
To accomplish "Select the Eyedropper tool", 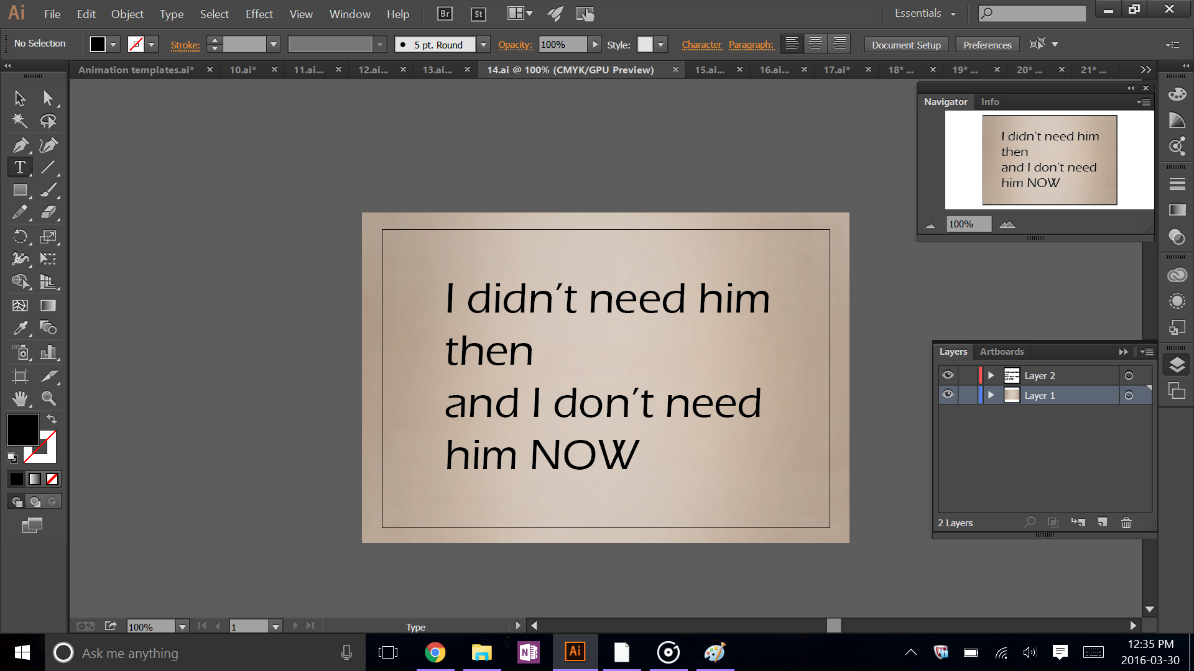I will click(x=20, y=327).
